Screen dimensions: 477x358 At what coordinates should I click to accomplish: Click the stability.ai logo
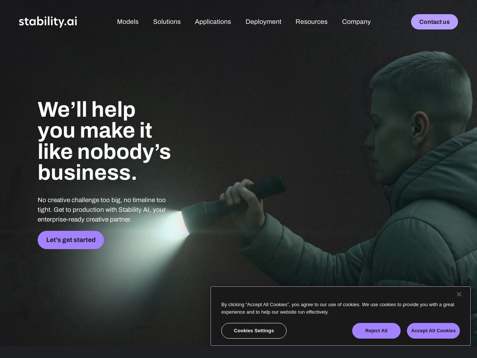(48, 22)
